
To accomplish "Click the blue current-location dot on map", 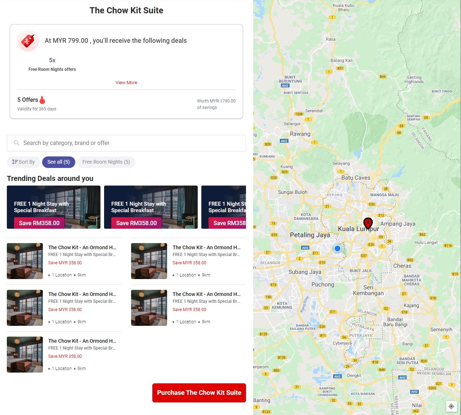I will pyautogui.click(x=337, y=248).
